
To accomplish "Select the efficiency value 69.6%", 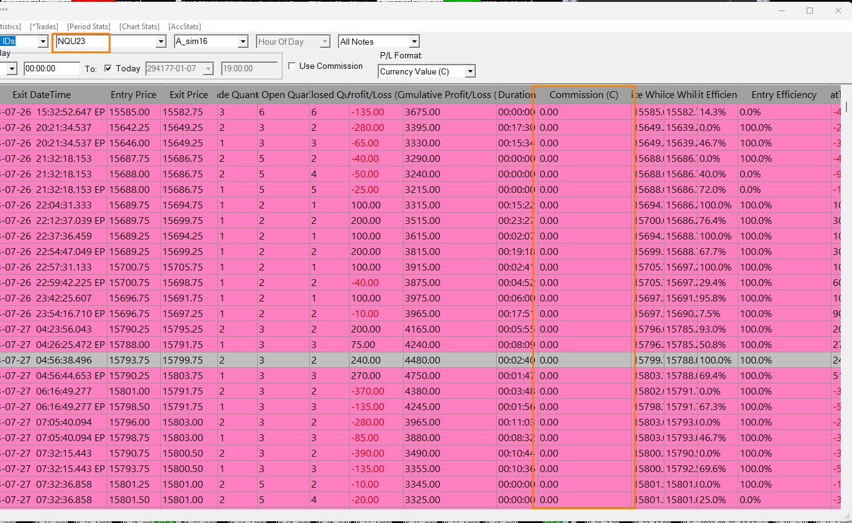I will [x=713, y=469].
